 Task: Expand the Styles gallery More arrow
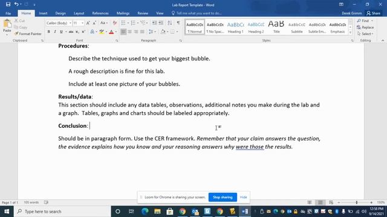click(350, 32)
